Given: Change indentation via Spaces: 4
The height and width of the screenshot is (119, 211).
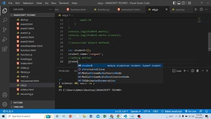Looking at the screenshot, I should [136, 111].
